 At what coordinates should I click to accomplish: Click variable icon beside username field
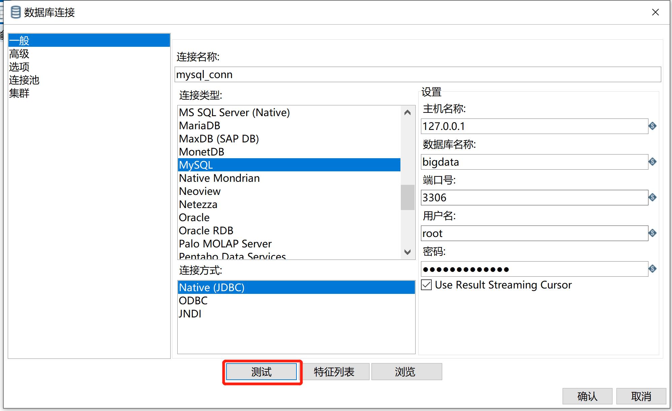click(x=652, y=233)
